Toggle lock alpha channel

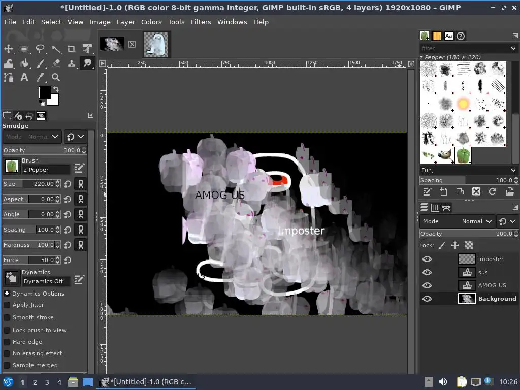[x=469, y=245]
